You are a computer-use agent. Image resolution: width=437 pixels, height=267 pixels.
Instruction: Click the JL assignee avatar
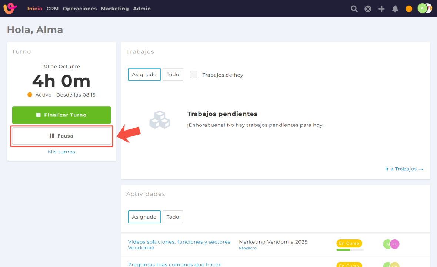[395, 244]
